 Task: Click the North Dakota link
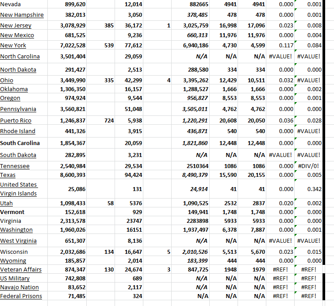(x=18, y=70)
